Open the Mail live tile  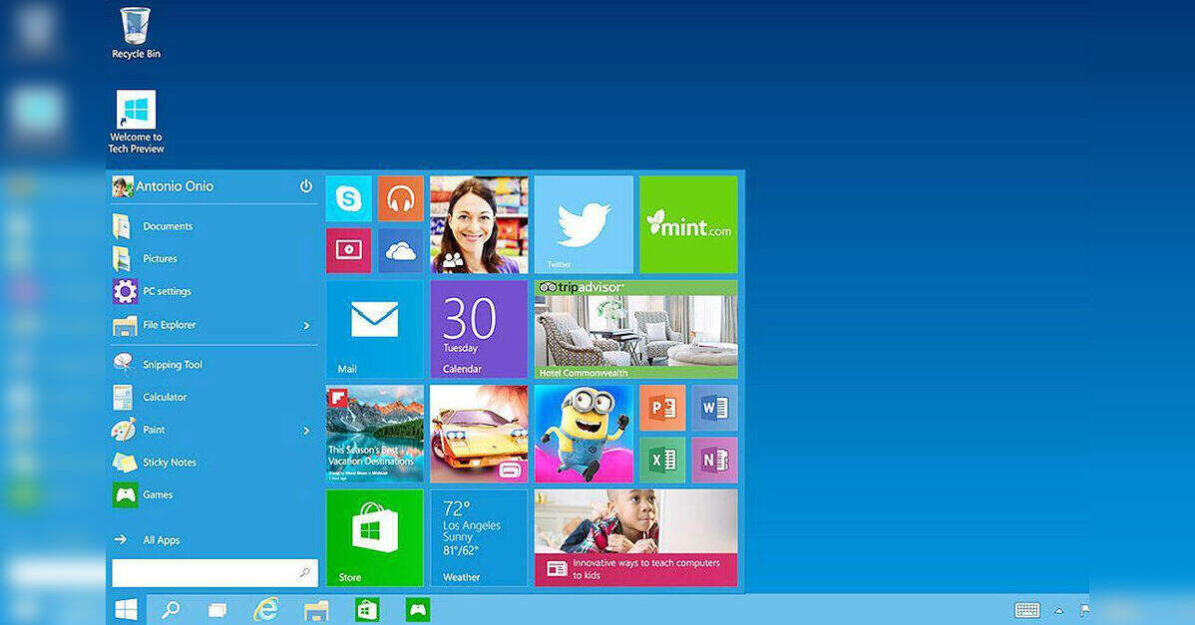(x=374, y=328)
